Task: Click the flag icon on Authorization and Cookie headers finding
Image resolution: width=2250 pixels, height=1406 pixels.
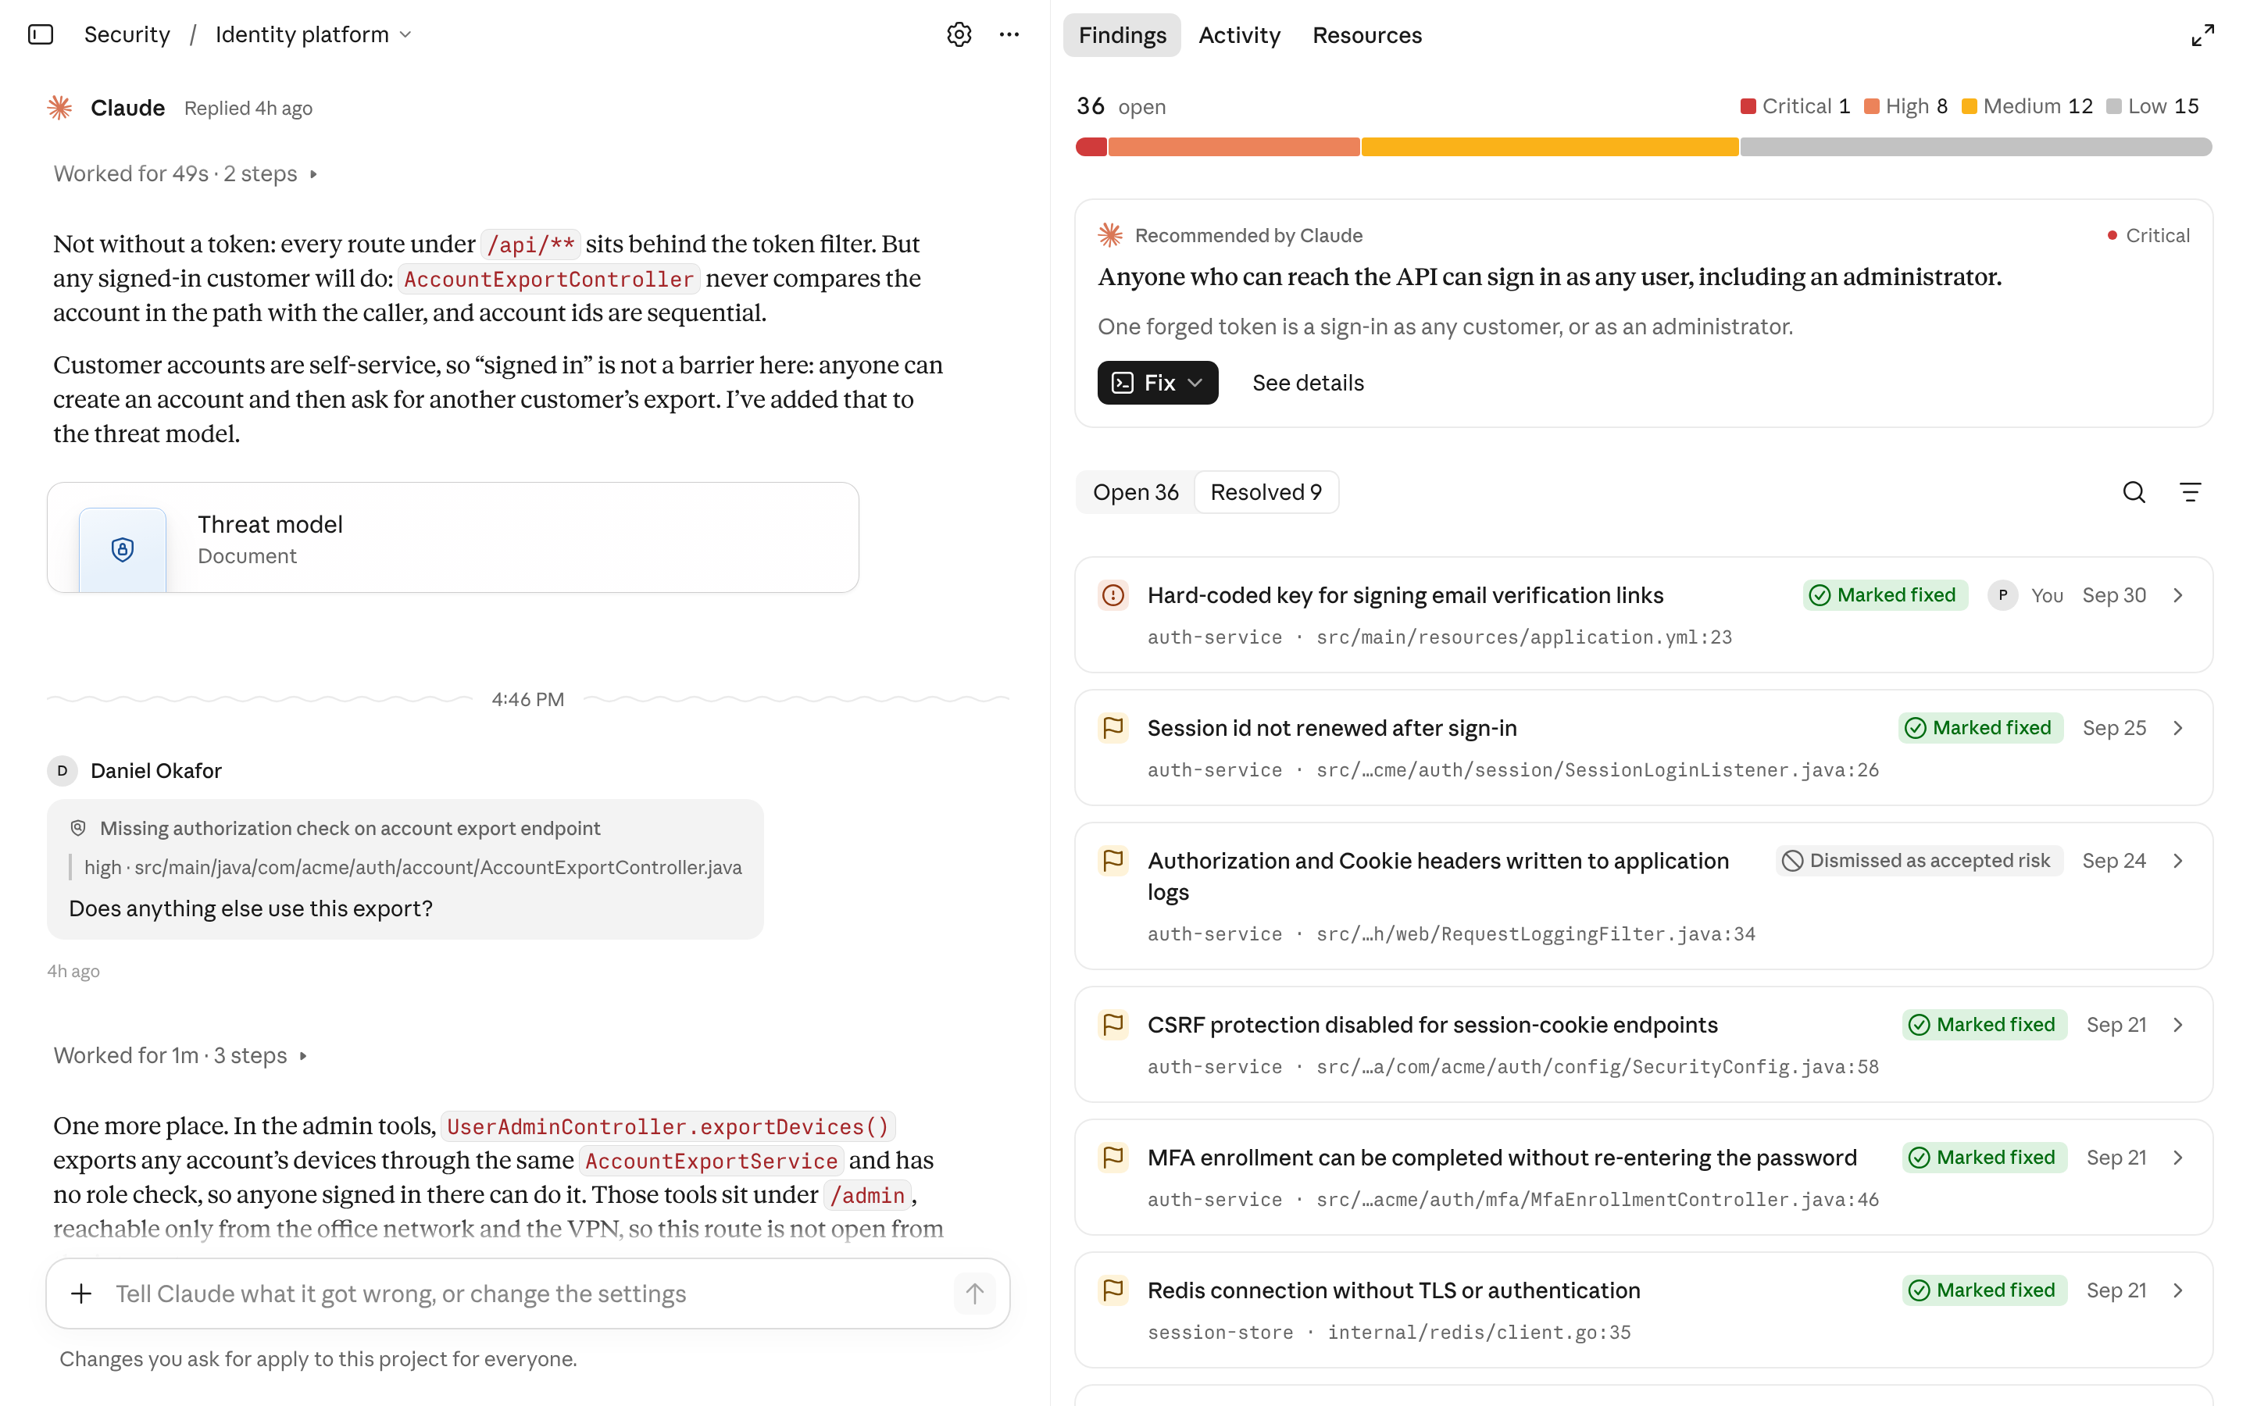Action: [1113, 860]
